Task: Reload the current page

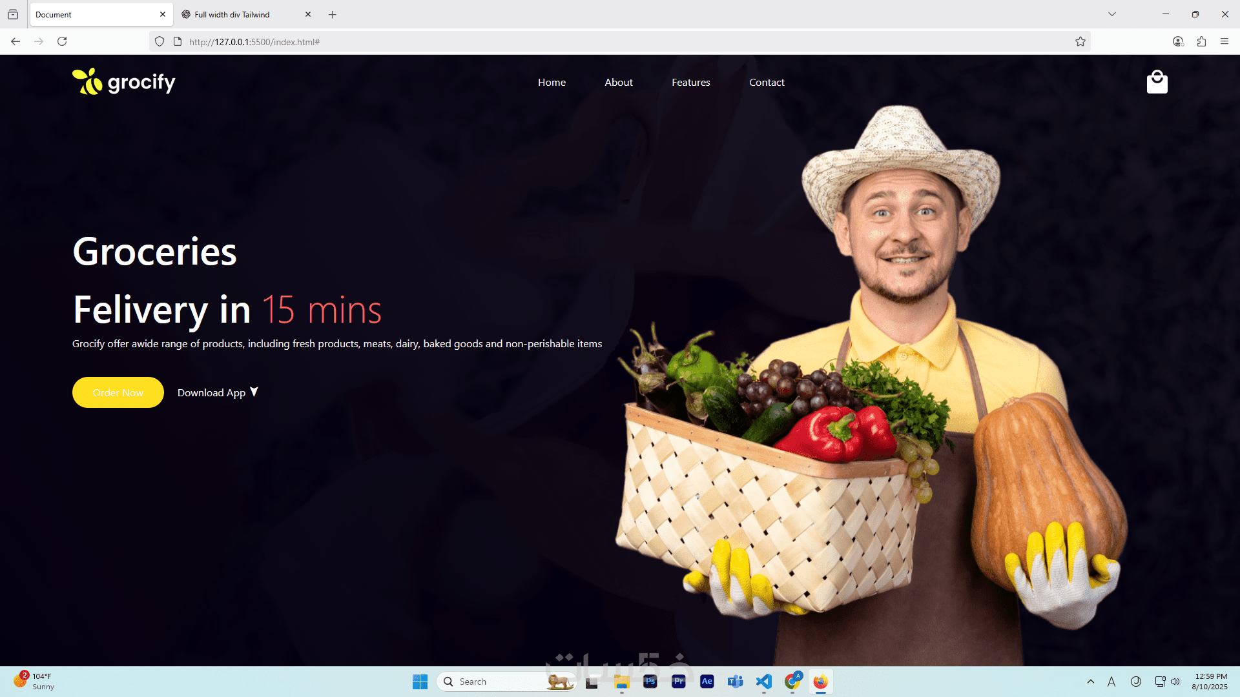Action: click(62, 41)
